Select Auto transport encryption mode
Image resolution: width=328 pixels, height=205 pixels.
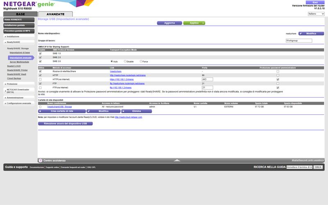pyautogui.click(x=112, y=61)
